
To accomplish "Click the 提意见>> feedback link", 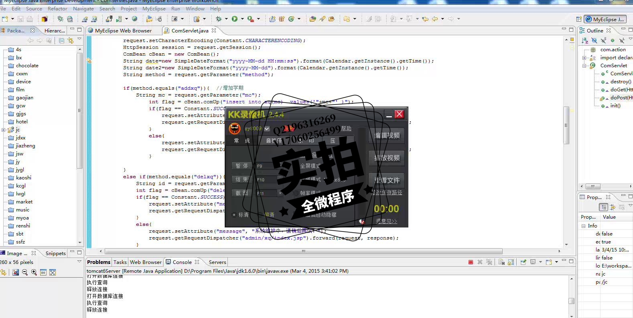I will pos(386,221).
